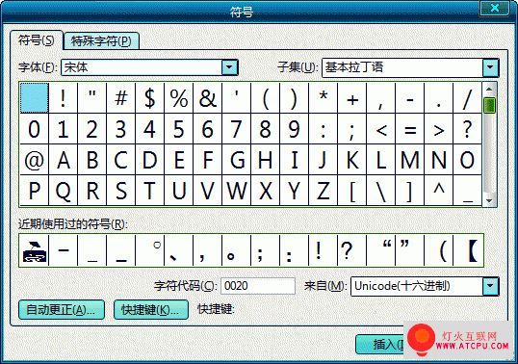Select the capital letter Q in grid
The width and height of the screenshot is (518, 364).
[x=64, y=191]
